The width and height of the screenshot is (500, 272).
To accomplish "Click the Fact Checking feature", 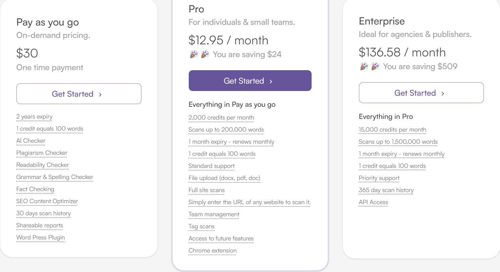I will 35,189.
